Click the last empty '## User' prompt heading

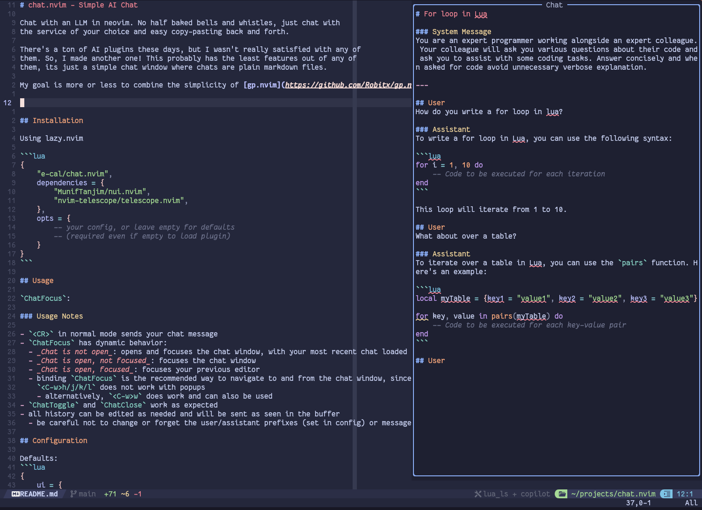pos(430,361)
